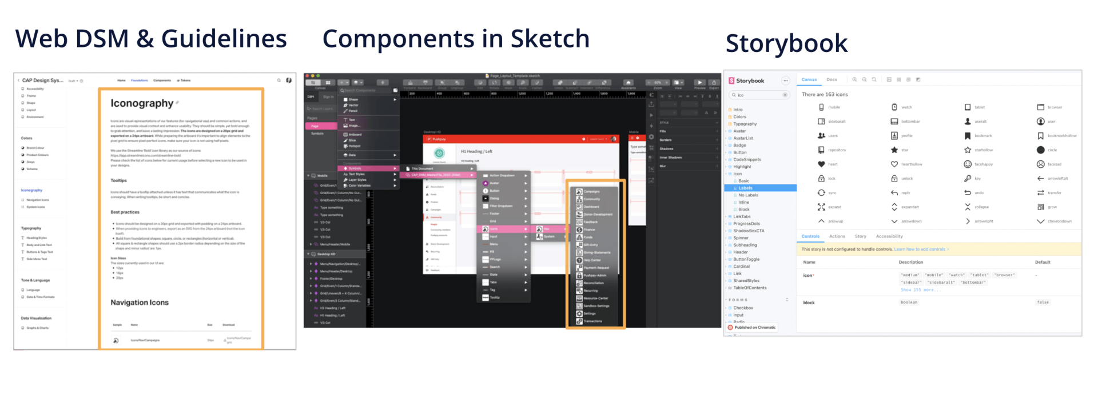Expand the Button component in Storybook sidebar
1098x399 pixels.
click(x=726, y=152)
